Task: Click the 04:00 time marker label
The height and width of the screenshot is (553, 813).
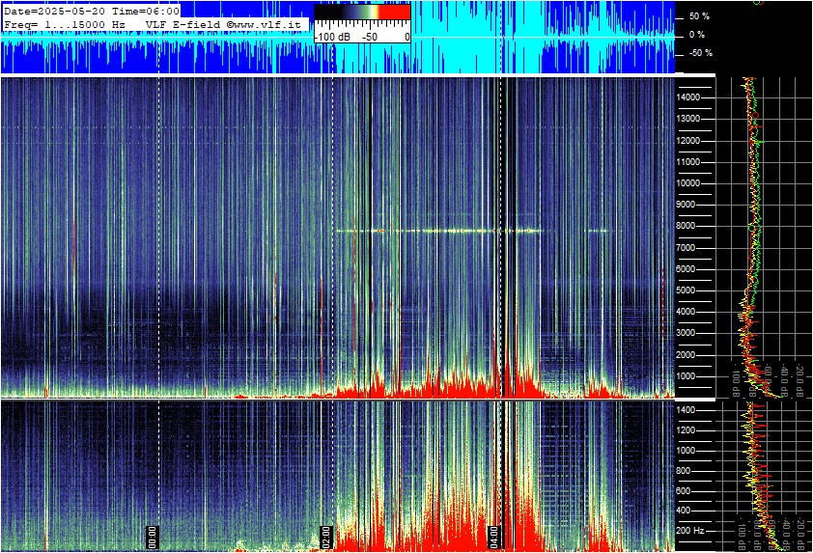Action: click(x=494, y=537)
